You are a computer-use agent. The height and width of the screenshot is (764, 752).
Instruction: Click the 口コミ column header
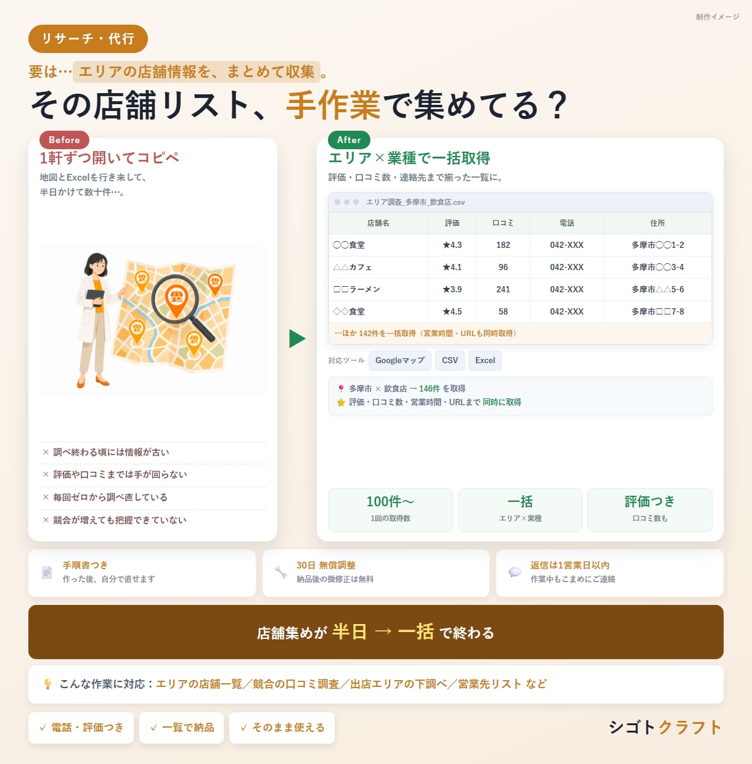pyautogui.click(x=503, y=223)
